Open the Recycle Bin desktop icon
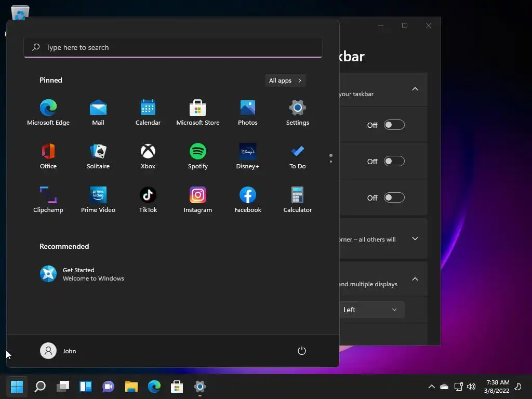 pos(20,12)
